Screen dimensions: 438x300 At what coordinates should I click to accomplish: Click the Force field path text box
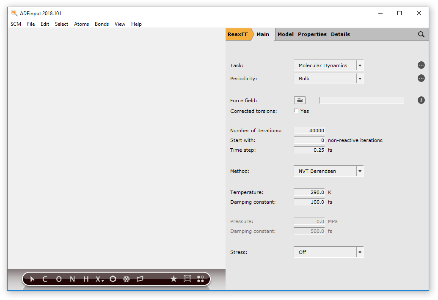coord(361,101)
